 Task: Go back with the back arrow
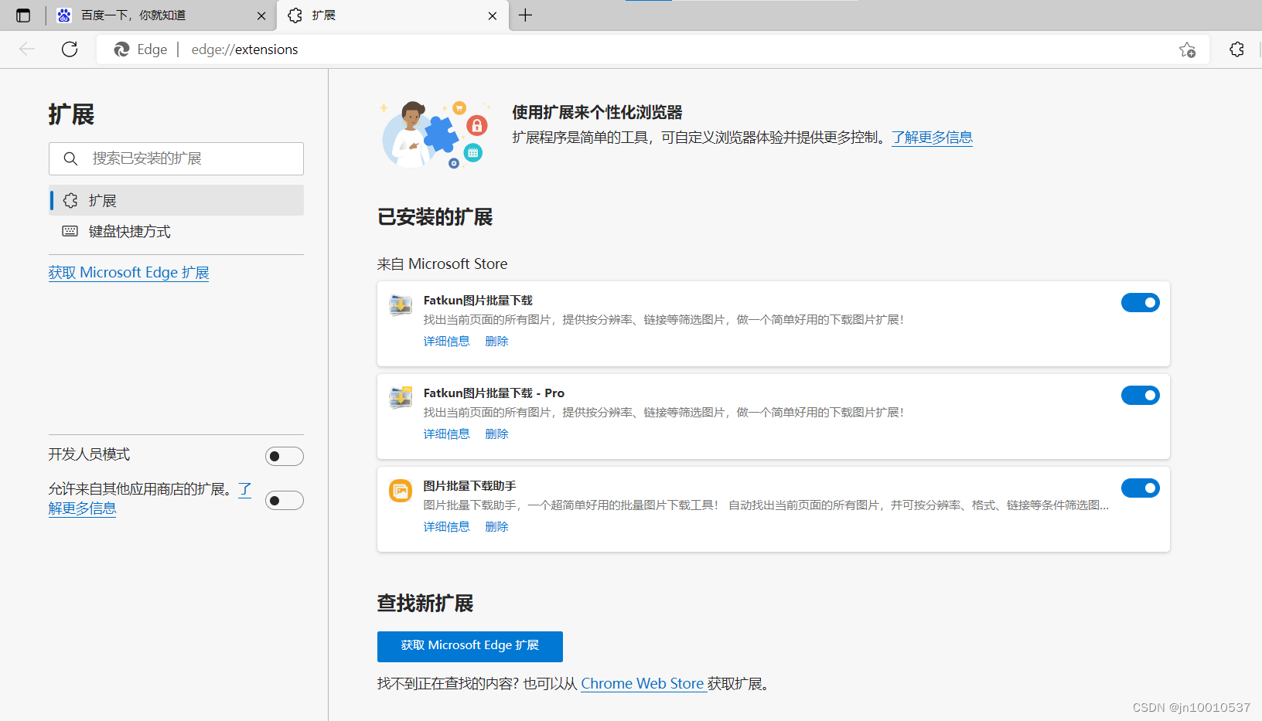coord(27,49)
